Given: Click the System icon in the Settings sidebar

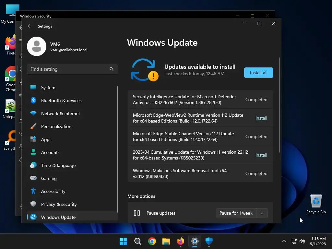Looking at the screenshot, I should coord(33,88).
